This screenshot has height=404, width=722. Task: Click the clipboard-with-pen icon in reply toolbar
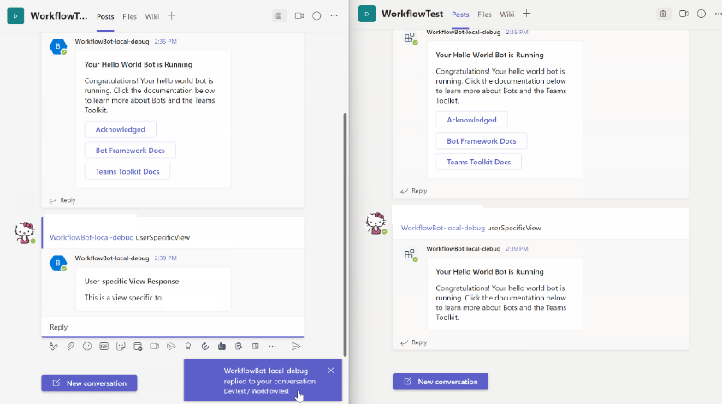[239, 347]
